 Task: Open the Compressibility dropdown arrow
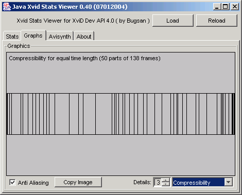229,182
